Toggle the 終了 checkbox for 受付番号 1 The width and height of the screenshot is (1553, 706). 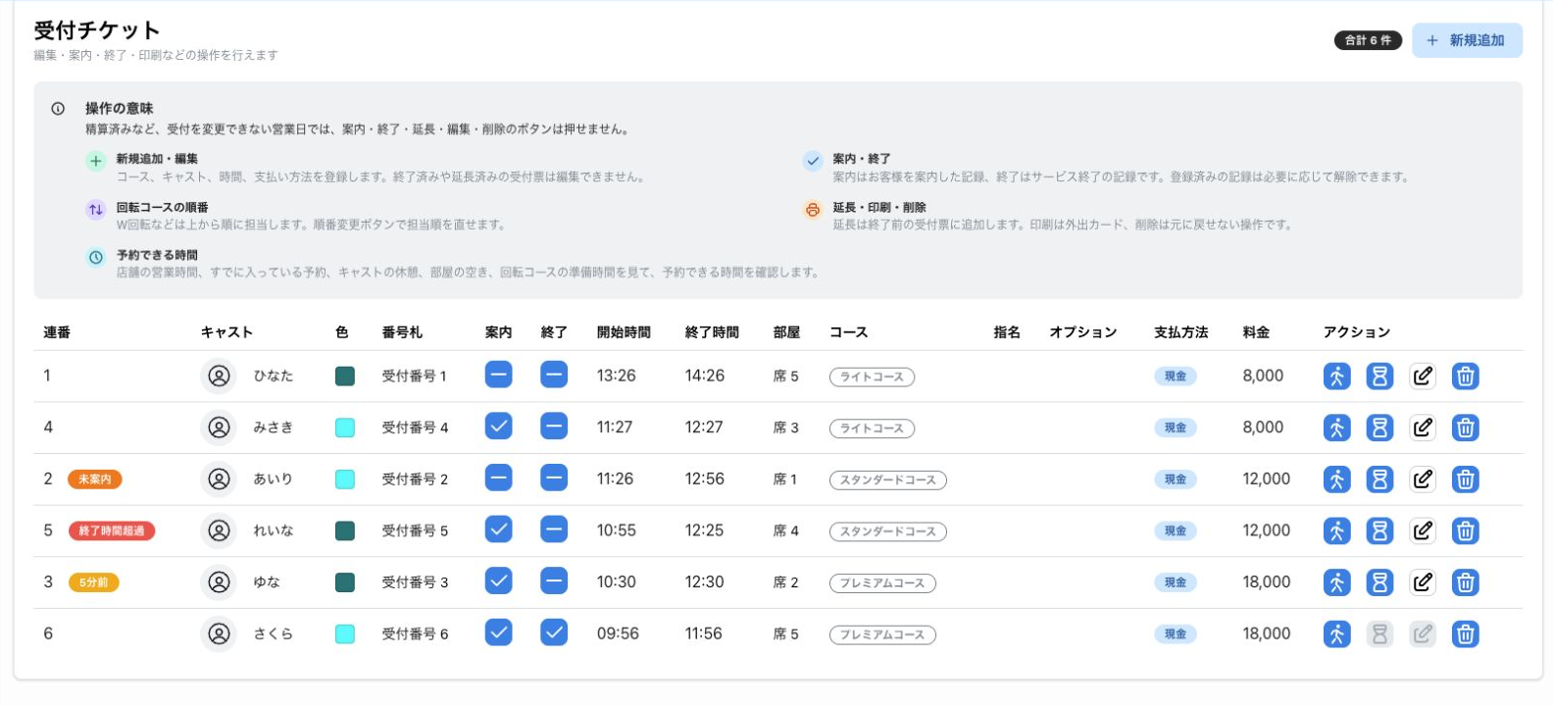(x=554, y=375)
